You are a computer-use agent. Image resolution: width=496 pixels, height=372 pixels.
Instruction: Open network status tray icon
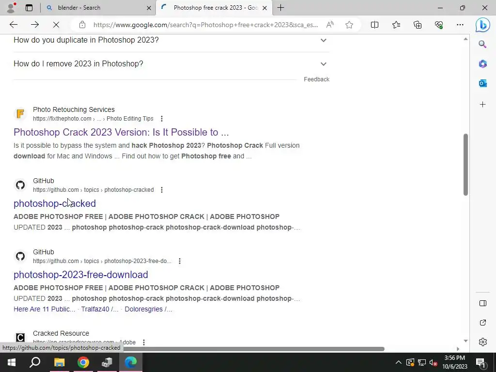click(422, 362)
